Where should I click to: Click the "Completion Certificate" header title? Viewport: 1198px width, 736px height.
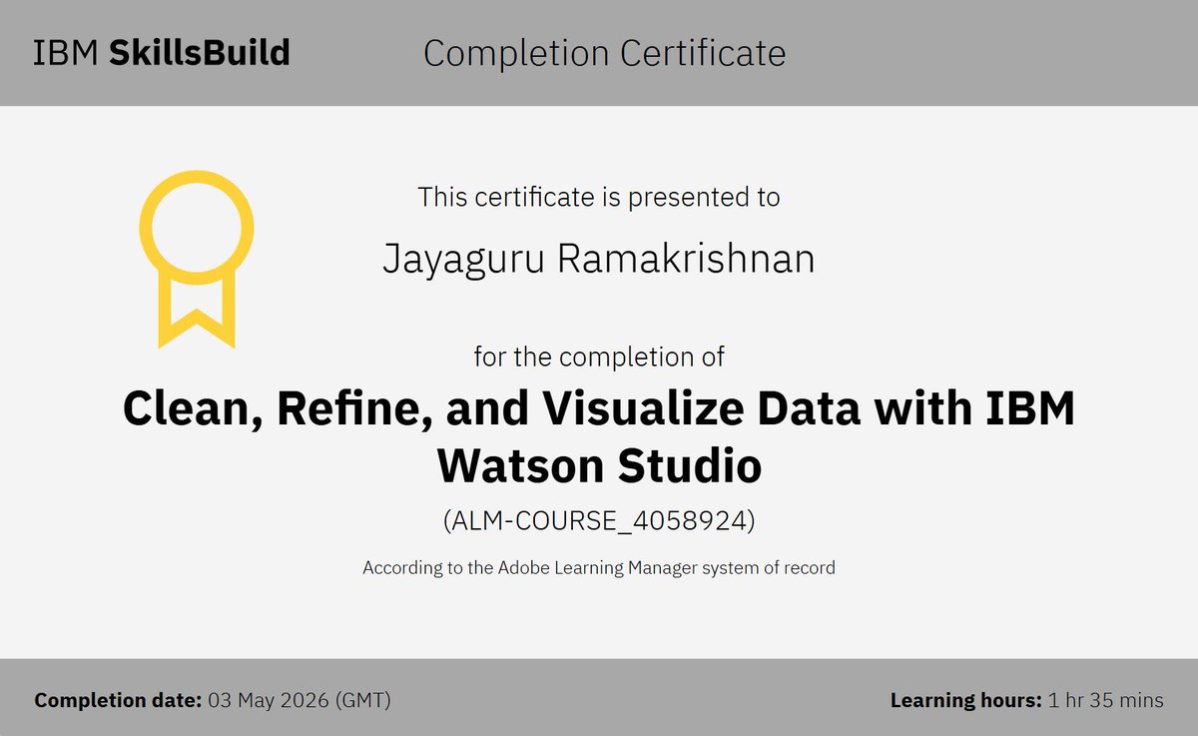(604, 53)
